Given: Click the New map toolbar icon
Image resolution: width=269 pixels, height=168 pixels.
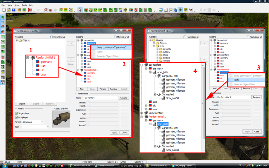Looking at the screenshot, I should (4, 10).
